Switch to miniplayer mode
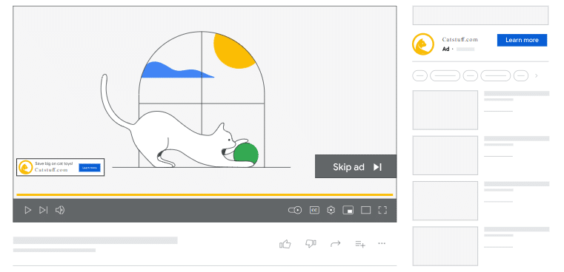 (348, 210)
